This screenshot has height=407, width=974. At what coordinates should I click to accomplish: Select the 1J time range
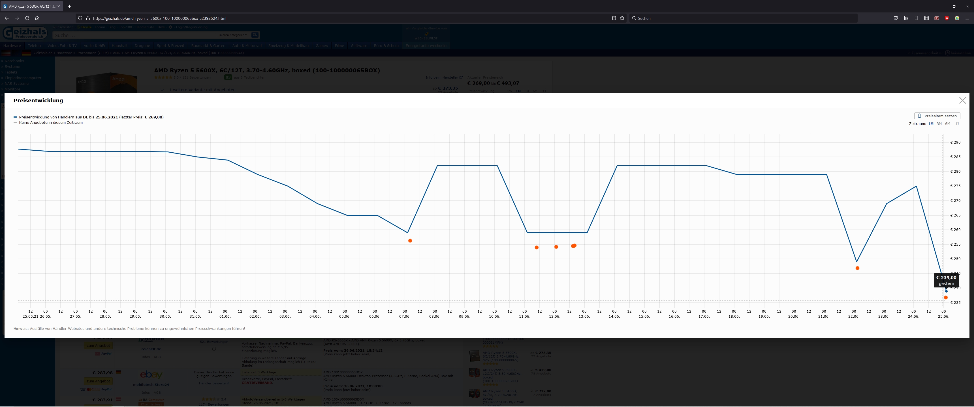tap(957, 124)
